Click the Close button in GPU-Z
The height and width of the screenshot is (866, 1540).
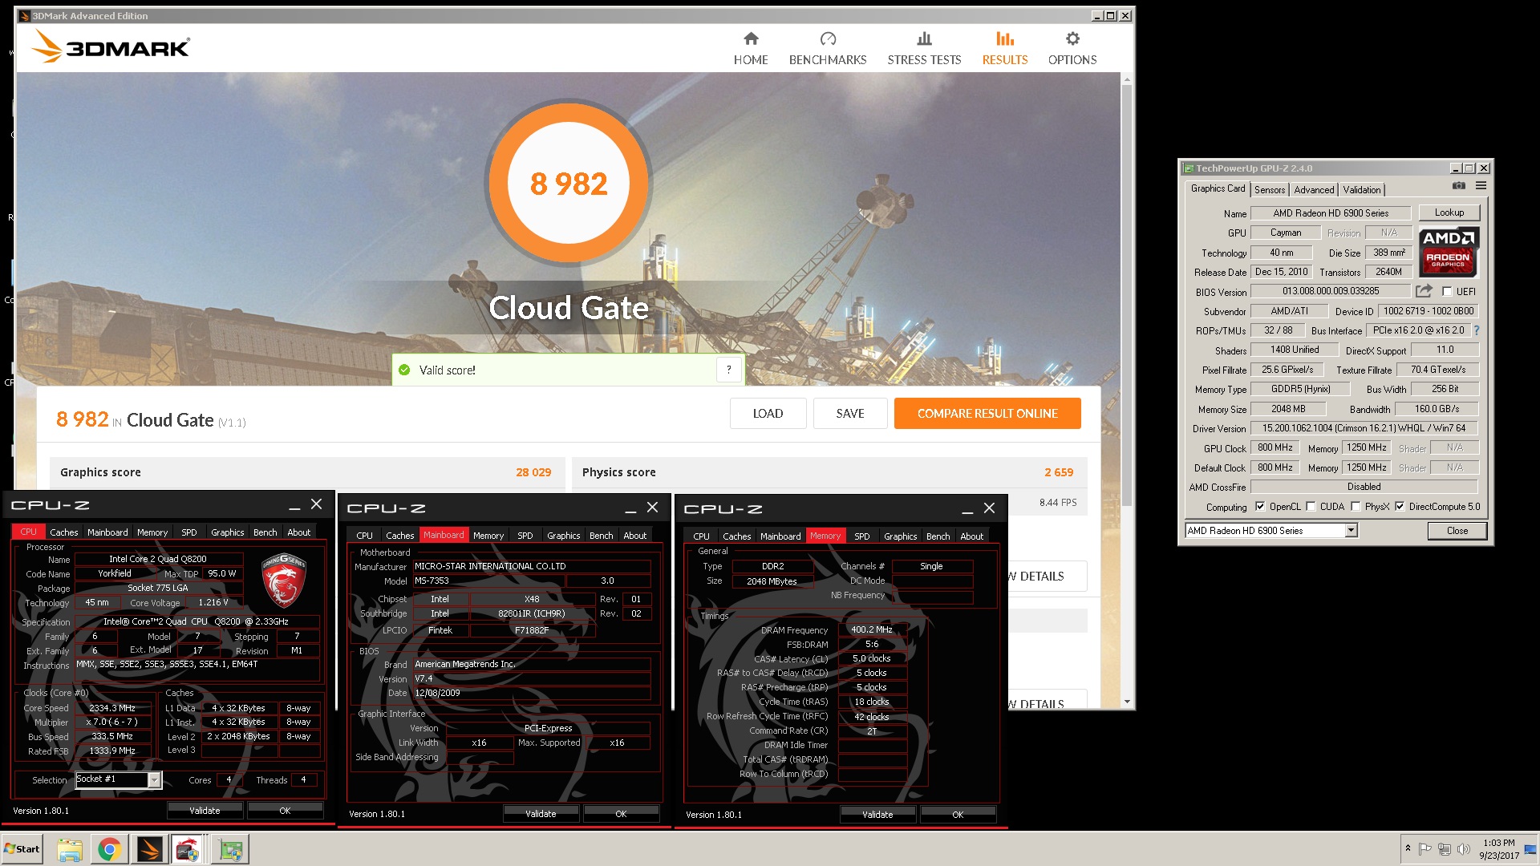coord(1457,531)
